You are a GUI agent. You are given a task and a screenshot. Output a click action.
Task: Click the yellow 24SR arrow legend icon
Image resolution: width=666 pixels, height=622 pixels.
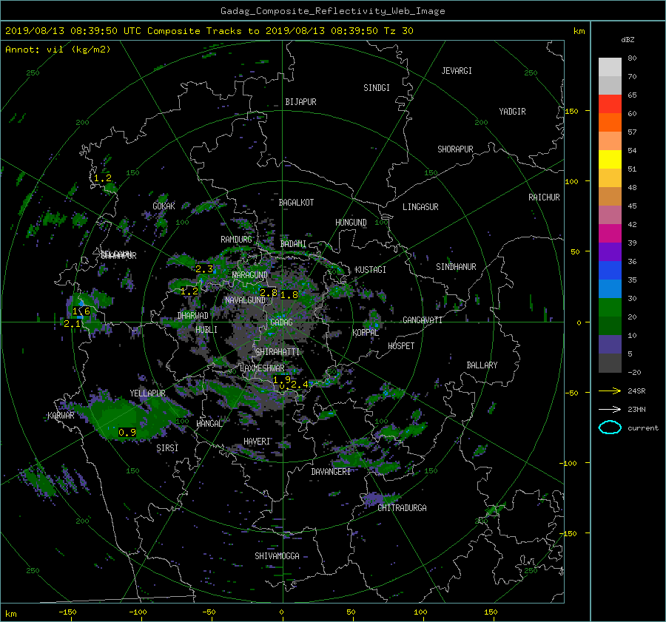coord(610,391)
